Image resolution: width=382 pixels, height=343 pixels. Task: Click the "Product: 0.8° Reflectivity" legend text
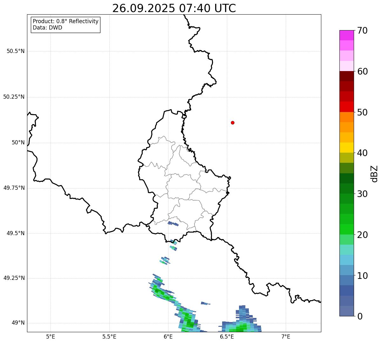pos(66,21)
